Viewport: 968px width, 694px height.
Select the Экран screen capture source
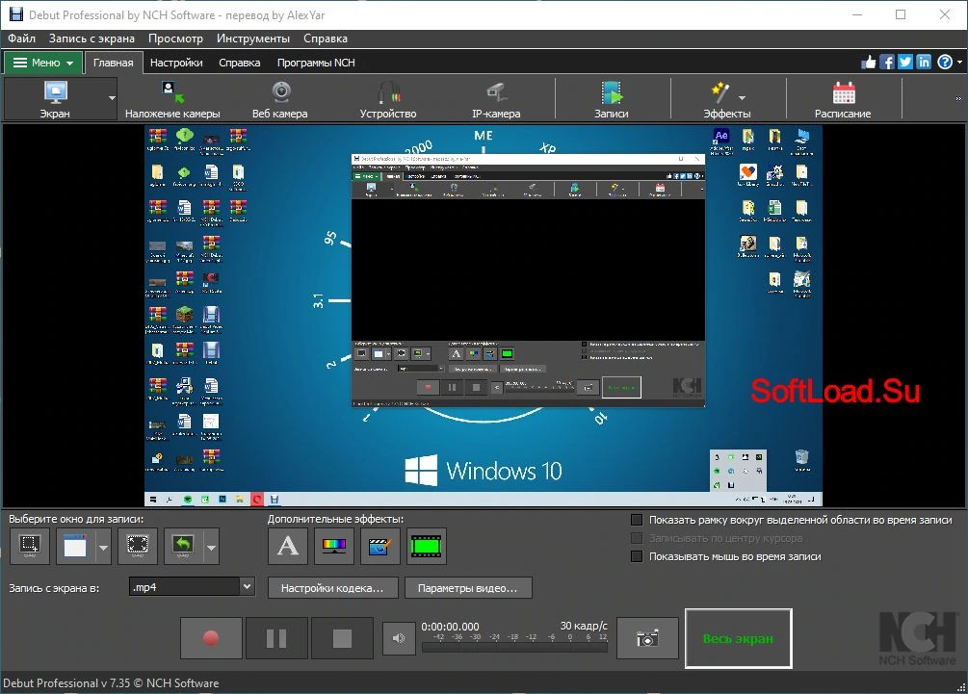click(55, 99)
